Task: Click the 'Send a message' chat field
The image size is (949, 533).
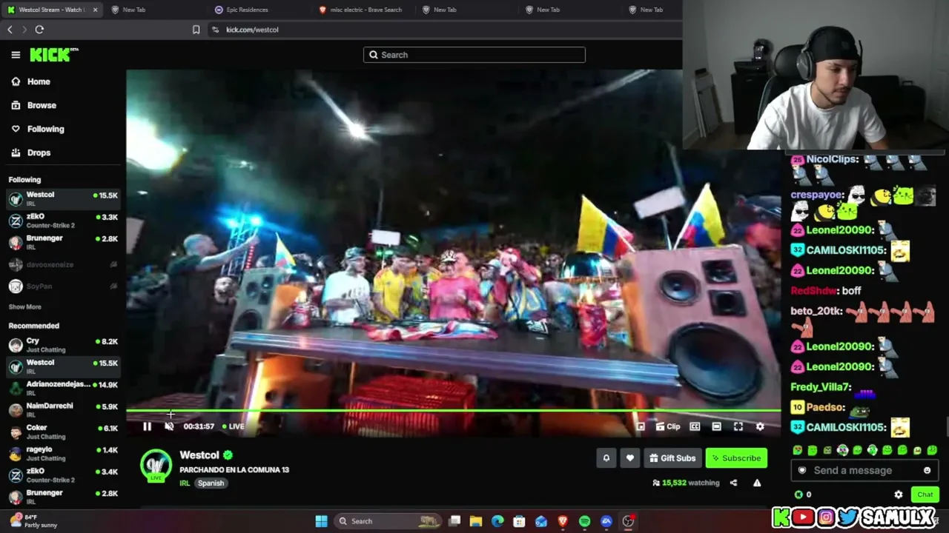Action: tap(864, 470)
